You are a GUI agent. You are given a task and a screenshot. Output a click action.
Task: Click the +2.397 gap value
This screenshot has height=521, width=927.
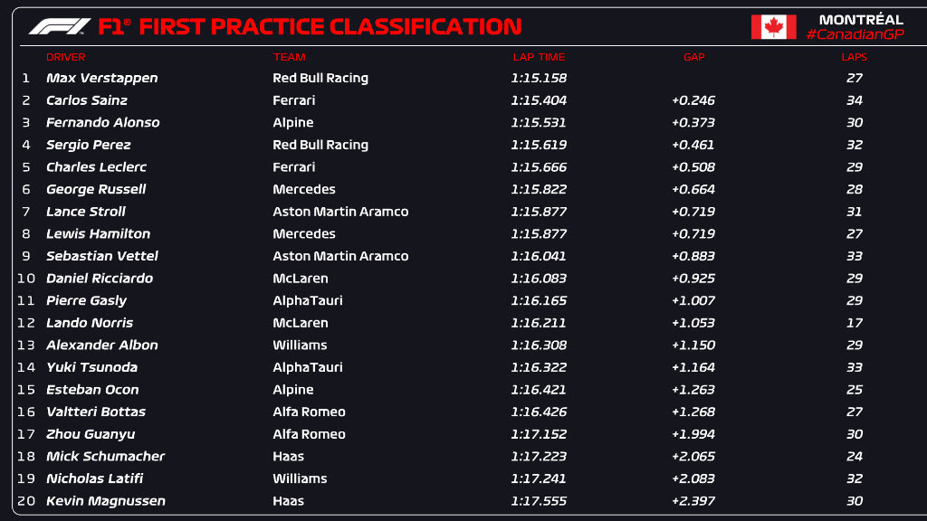(693, 501)
